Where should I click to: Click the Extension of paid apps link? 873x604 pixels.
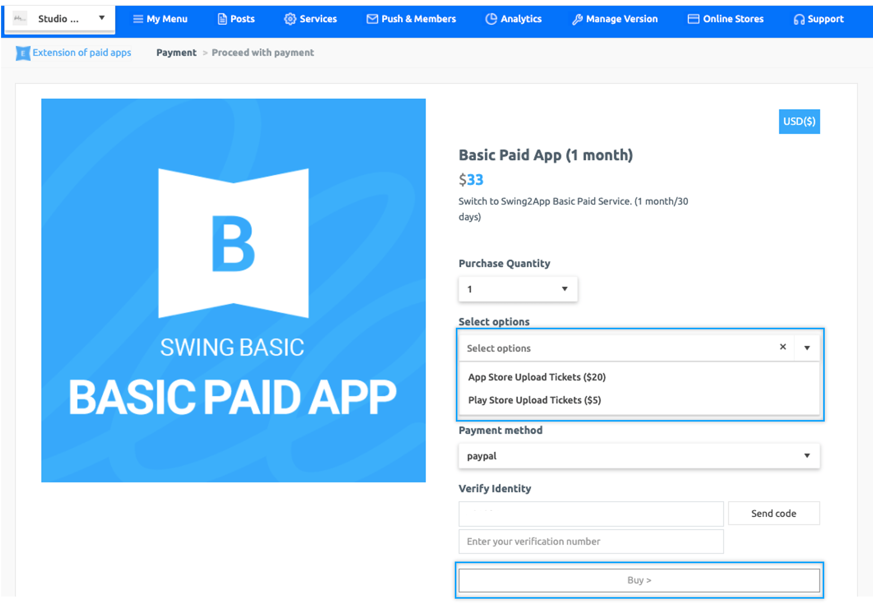(x=82, y=52)
